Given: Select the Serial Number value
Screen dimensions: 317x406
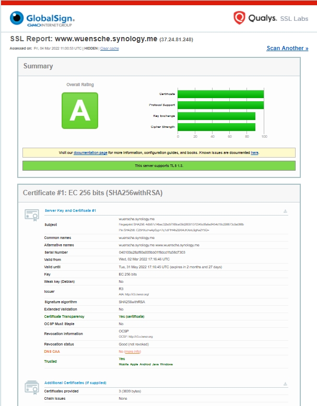Looking at the screenshot, I should coord(152,252).
